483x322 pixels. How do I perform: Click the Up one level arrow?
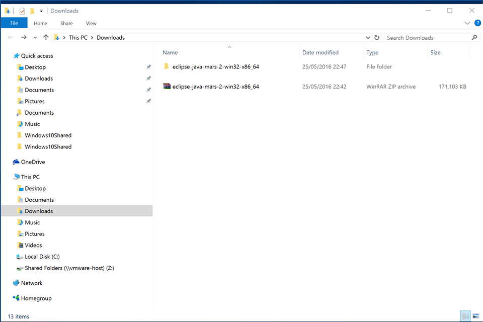(x=46, y=38)
